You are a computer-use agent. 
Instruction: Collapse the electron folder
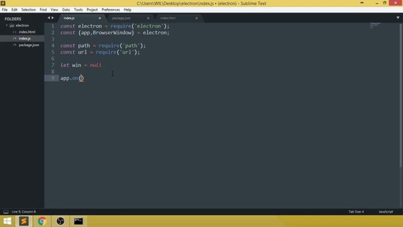(7, 25)
